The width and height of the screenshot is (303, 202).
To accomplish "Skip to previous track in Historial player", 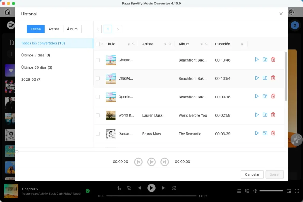I will coord(138,162).
